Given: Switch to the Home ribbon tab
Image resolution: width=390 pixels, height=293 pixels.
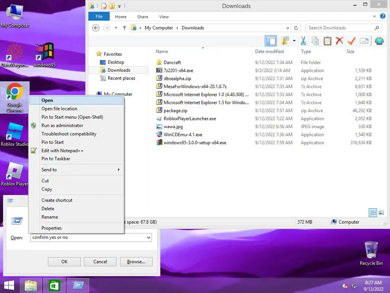Looking at the screenshot, I should point(121,17).
